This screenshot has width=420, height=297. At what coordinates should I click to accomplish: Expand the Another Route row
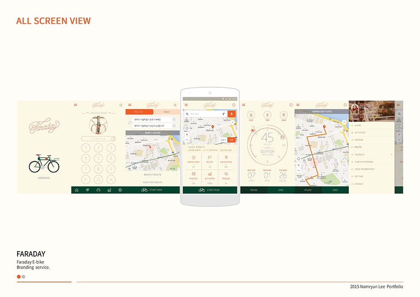tap(153, 183)
